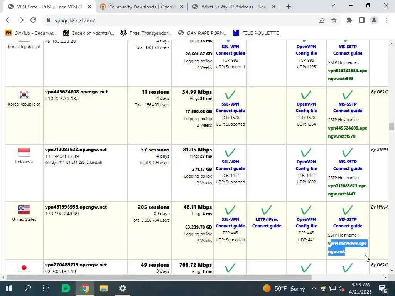Bookmark this page with the star

(334, 20)
